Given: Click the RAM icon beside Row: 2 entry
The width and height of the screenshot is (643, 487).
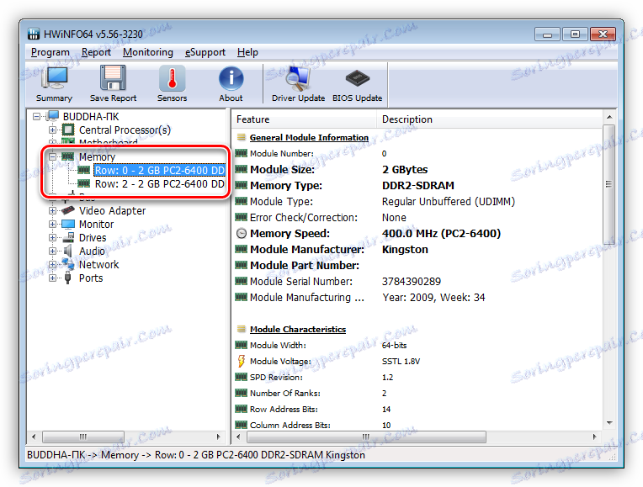Looking at the screenshot, I should click(x=83, y=183).
